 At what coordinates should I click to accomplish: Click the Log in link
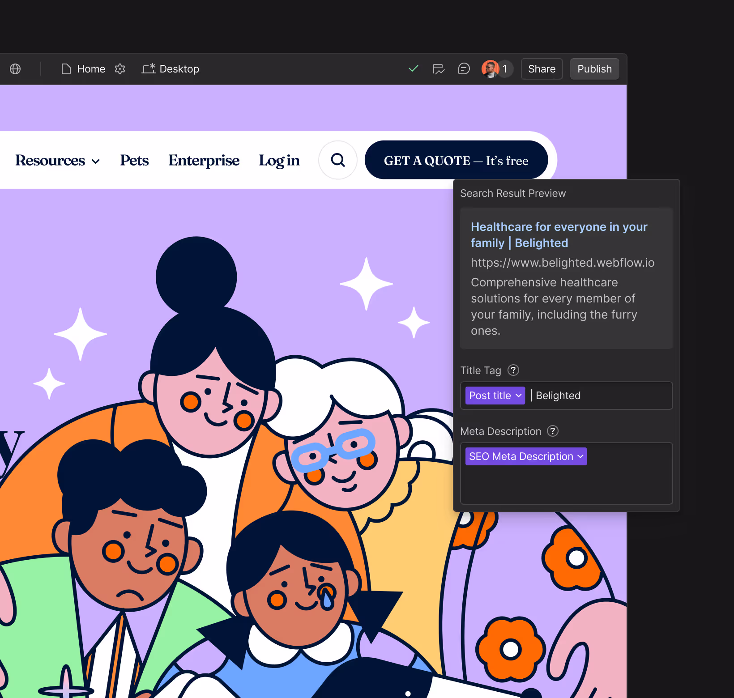(279, 160)
